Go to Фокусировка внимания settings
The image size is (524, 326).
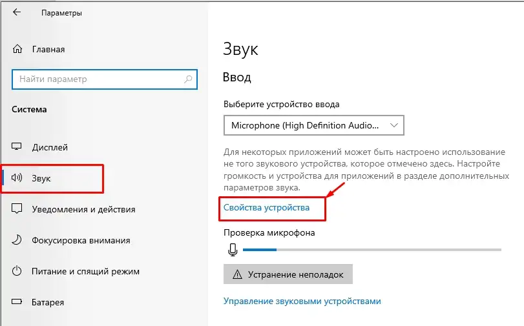coord(81,240)
